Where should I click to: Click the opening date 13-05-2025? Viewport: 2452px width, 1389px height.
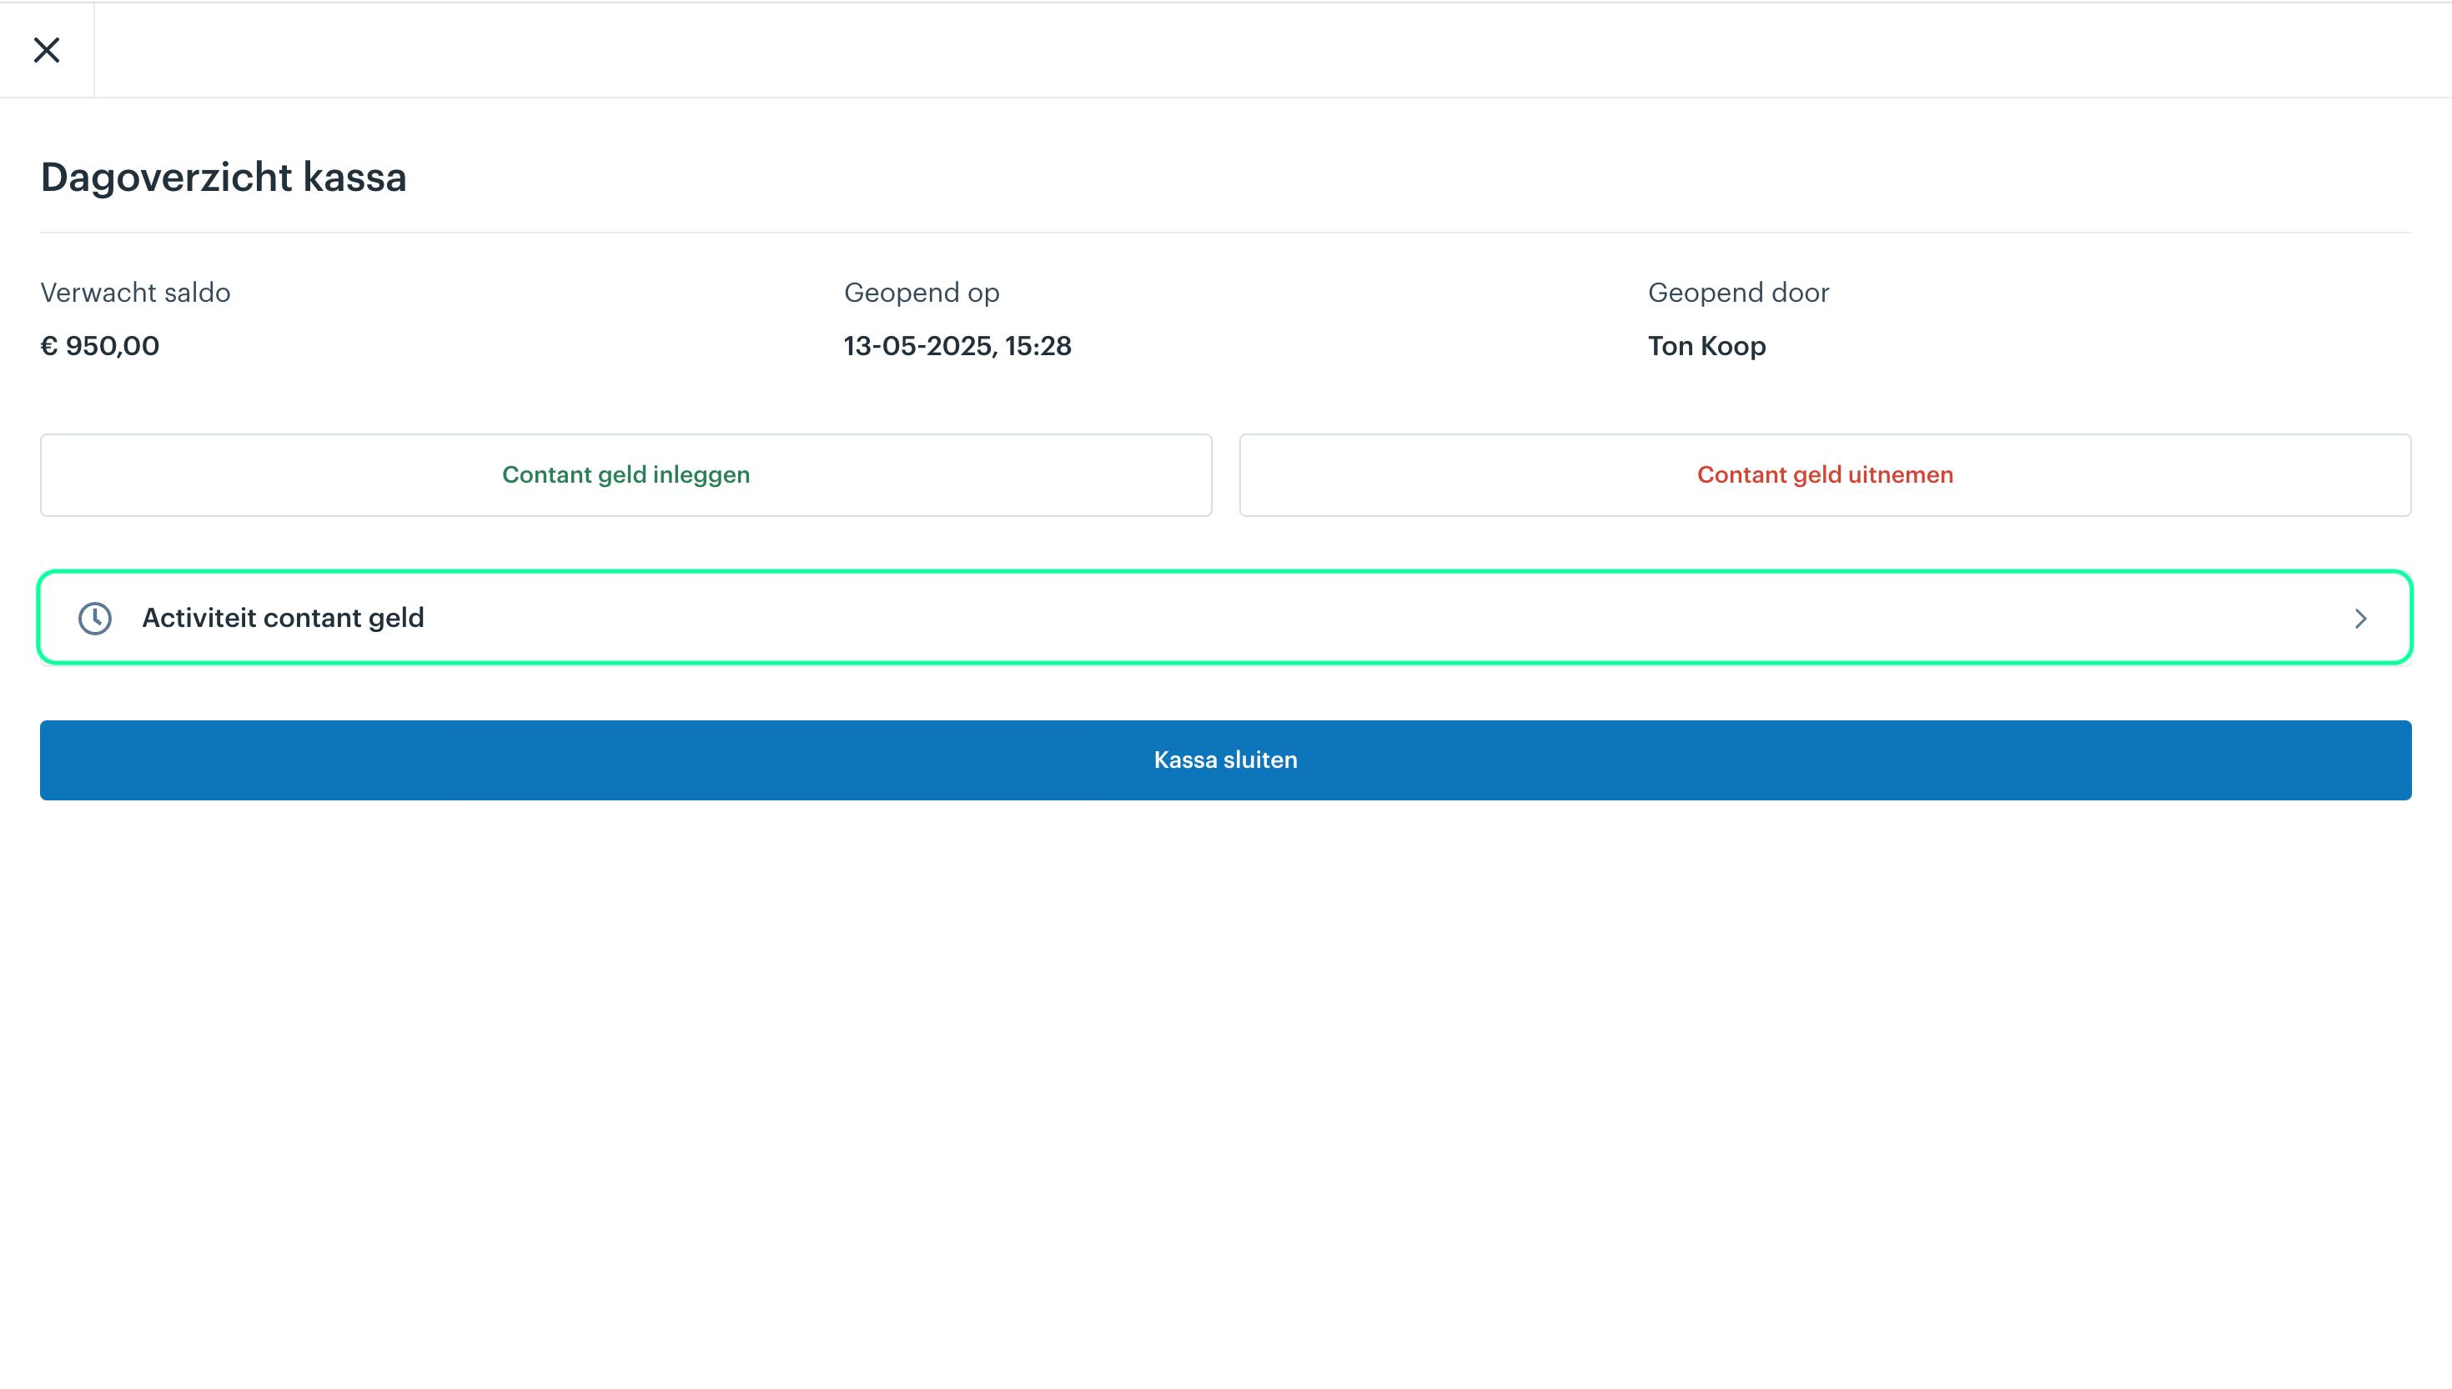(920, 345)
